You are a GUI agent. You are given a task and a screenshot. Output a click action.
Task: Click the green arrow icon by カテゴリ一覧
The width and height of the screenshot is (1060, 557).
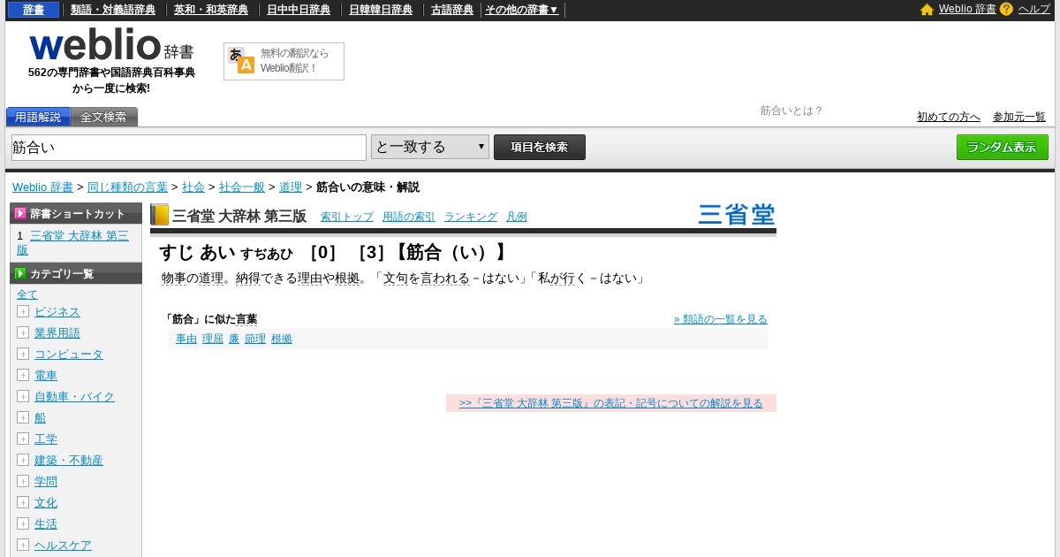click(x=20, y=273)
